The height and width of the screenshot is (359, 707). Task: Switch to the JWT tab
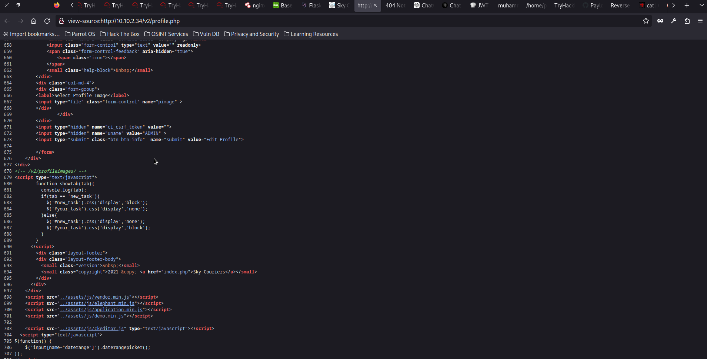[x=480, y=5]
